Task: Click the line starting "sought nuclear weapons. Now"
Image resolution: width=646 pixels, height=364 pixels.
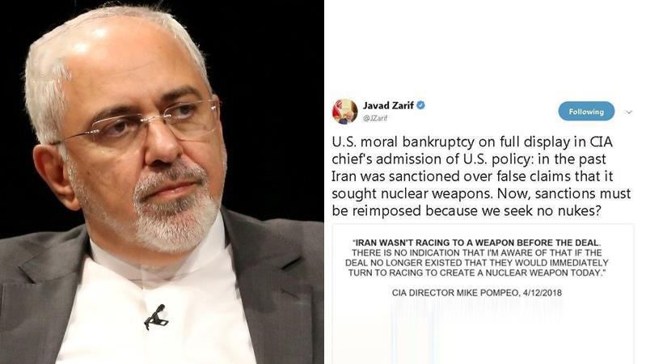Action: point(481,193)
